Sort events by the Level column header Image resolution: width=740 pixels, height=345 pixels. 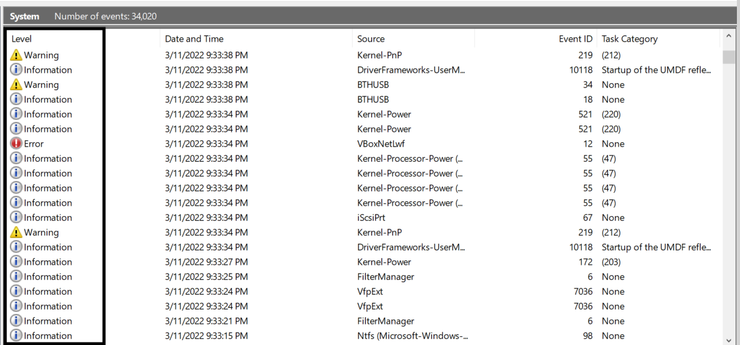tap(22, 39)
